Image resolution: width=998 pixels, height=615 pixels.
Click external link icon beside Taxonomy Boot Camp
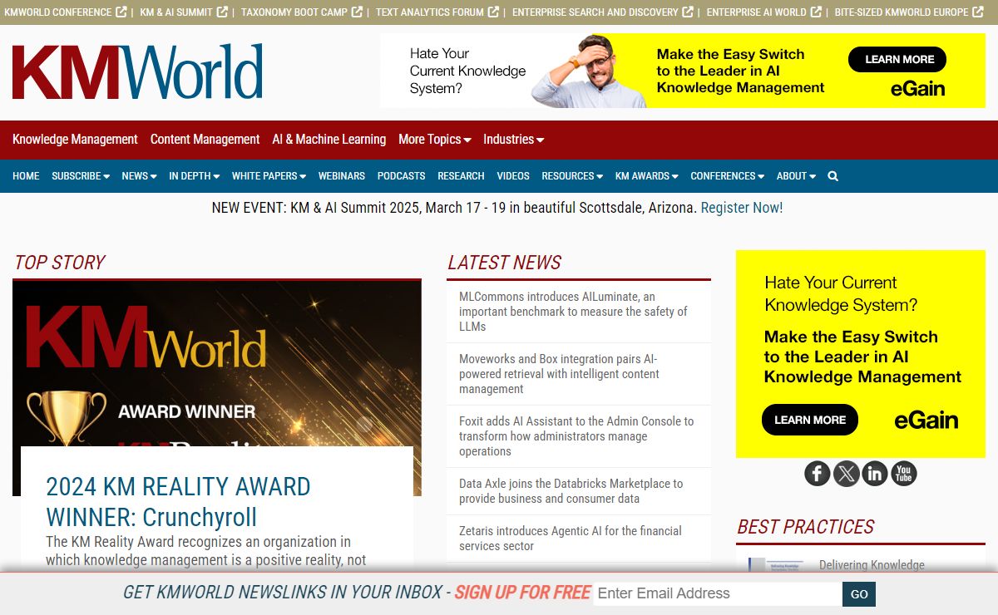(357, 12)
